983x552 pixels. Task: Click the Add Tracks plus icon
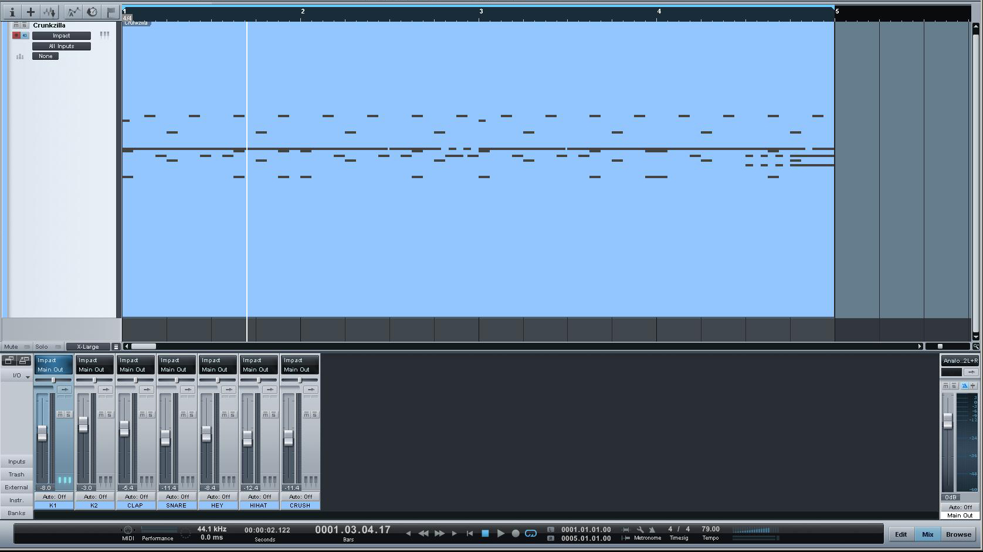(30, 12)
